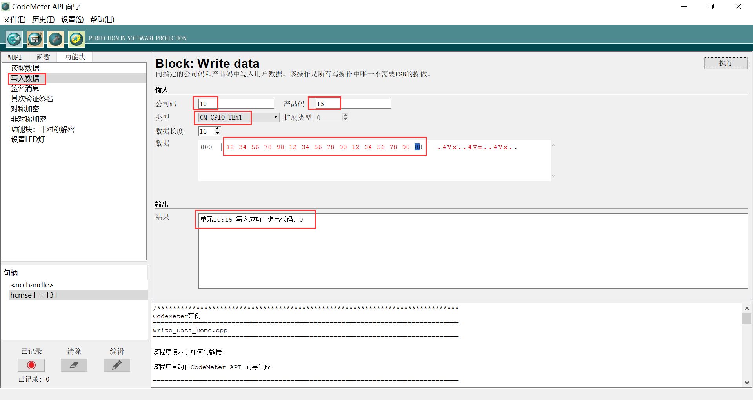The width and height of the screenshot is (753, 400).
Task: Select 写入数据 in the block list
Action: 74,78
